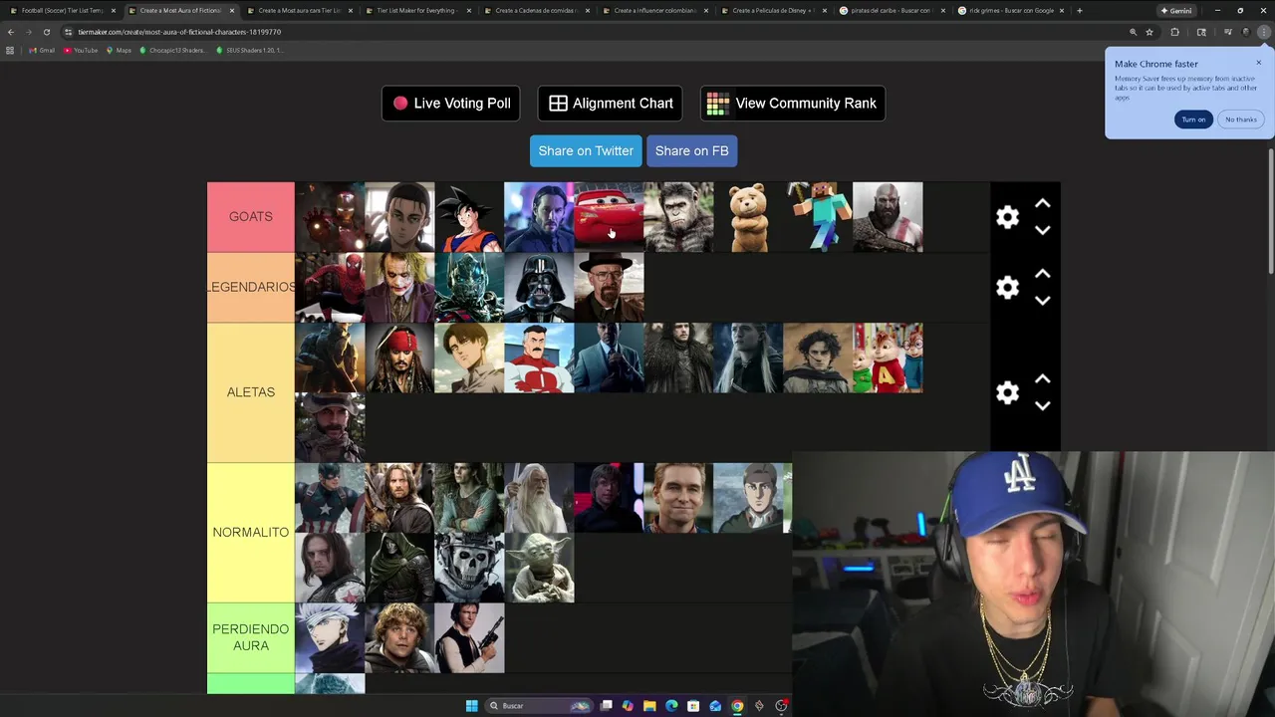This screenshot has height=717, width=1275.
Task: Switch to Create a influencer colombiano tab
Action: [654, 11]
